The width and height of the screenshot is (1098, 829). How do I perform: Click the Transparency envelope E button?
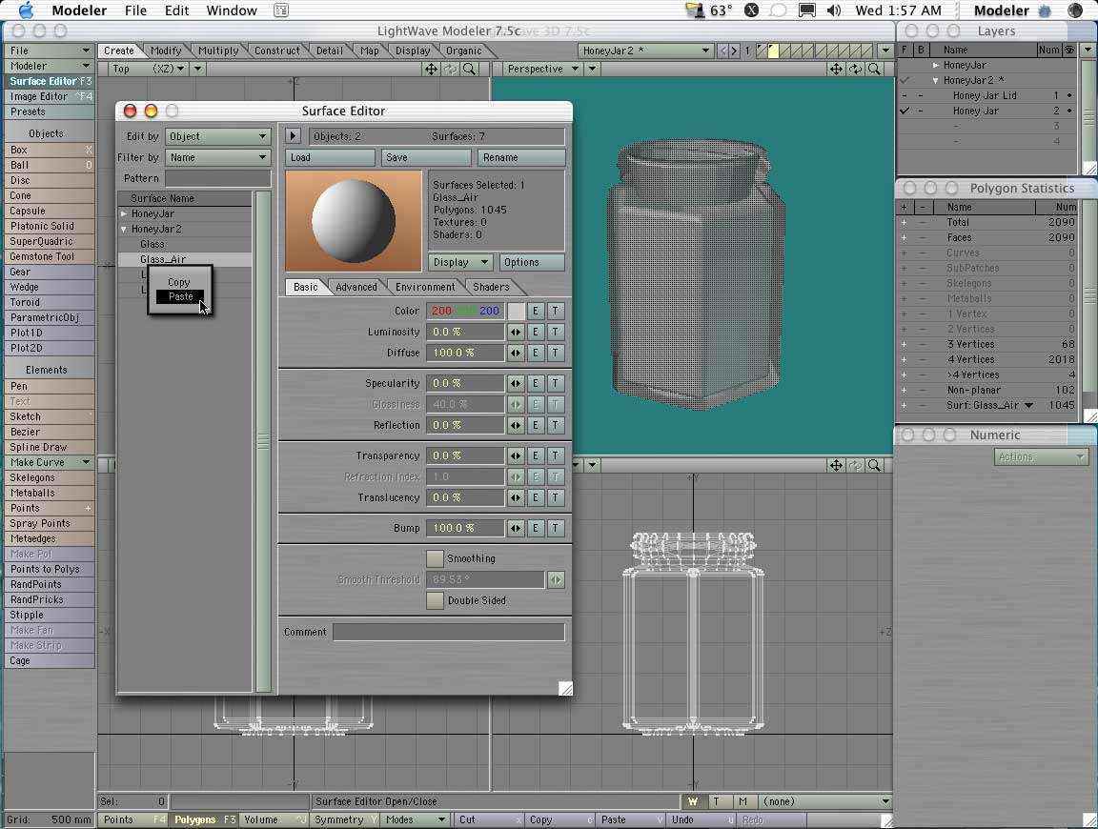[536, 455]
